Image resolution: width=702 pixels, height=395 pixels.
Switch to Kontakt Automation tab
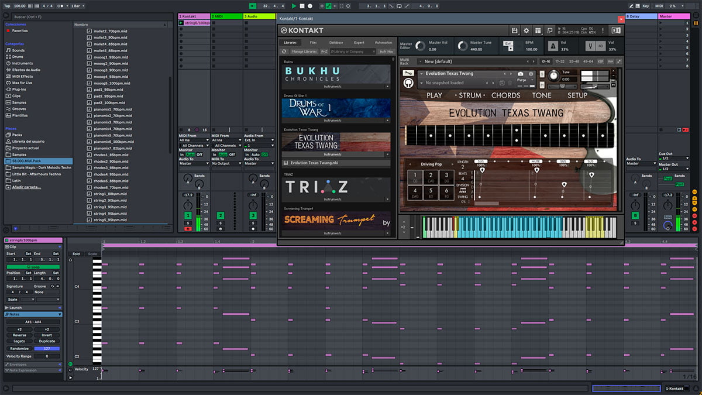coord(384,43)
